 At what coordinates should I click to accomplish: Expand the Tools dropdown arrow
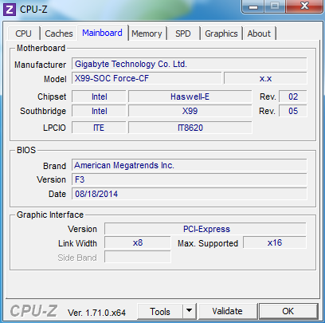click(x=189, y=311)
